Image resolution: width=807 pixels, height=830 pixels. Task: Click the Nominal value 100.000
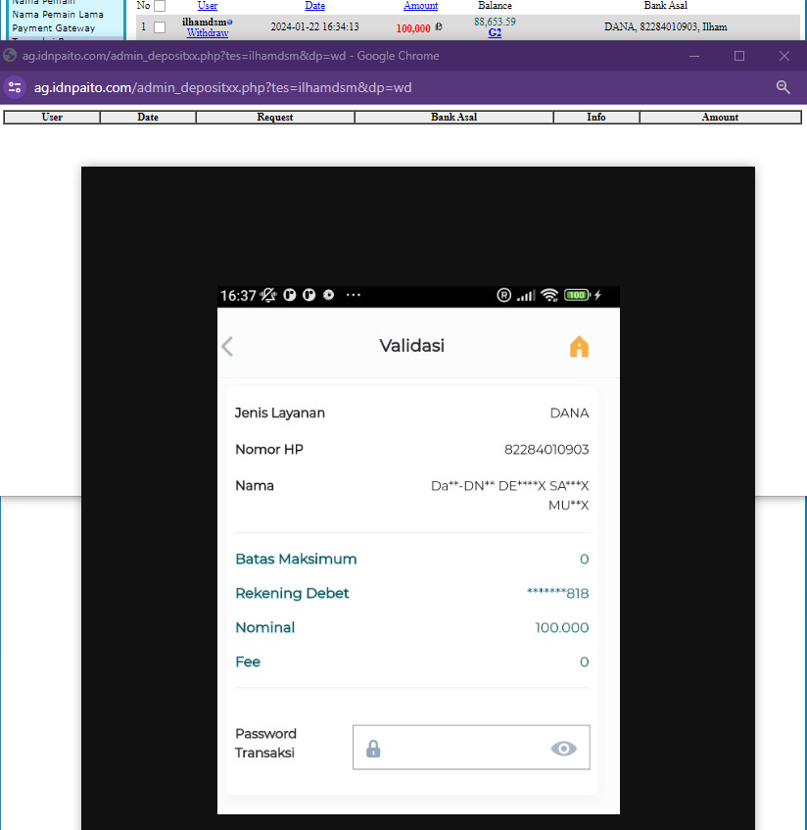(561, 628)
